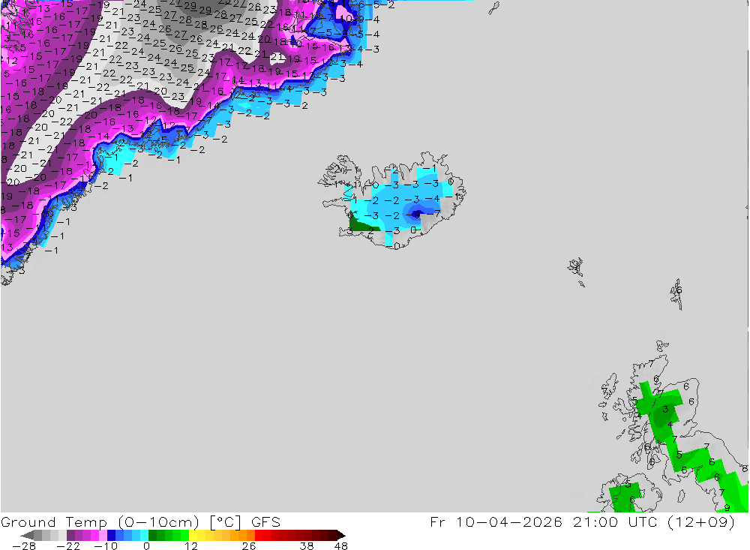Click the legend label '-22'
The image size is (750, 550).
68,546
